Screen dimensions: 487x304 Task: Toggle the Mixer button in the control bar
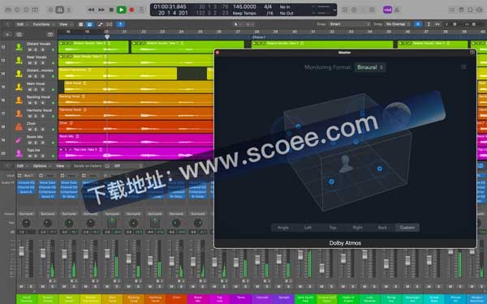point(59,10)
